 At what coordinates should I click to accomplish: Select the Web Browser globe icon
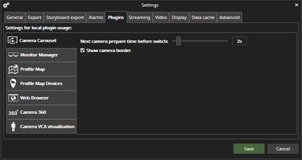point(13,98)
